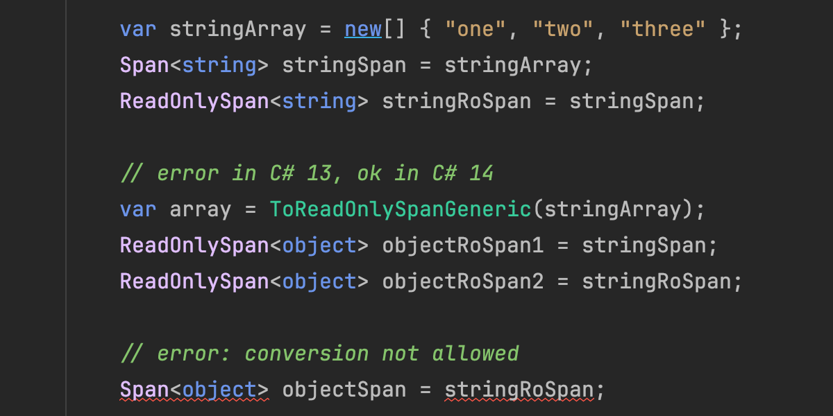This screenshot has width=833, height=416.
Task: Click the array variable declaration name
Action: tap(200, 209)
